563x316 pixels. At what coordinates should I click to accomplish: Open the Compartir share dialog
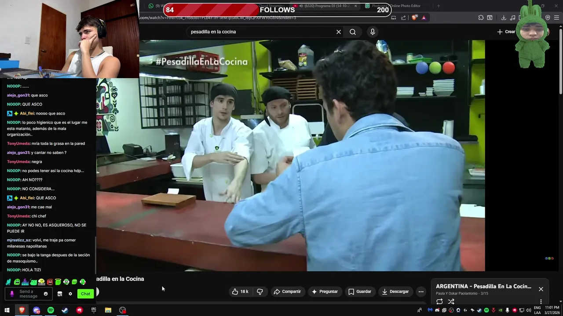[287, 291]
